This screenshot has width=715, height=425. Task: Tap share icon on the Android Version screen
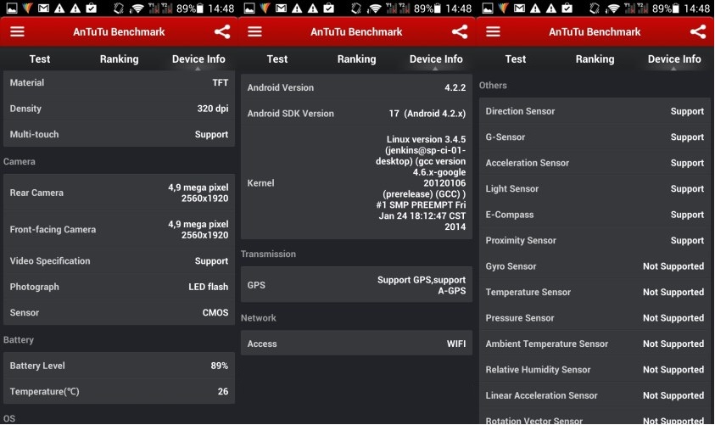click(459, 32)
